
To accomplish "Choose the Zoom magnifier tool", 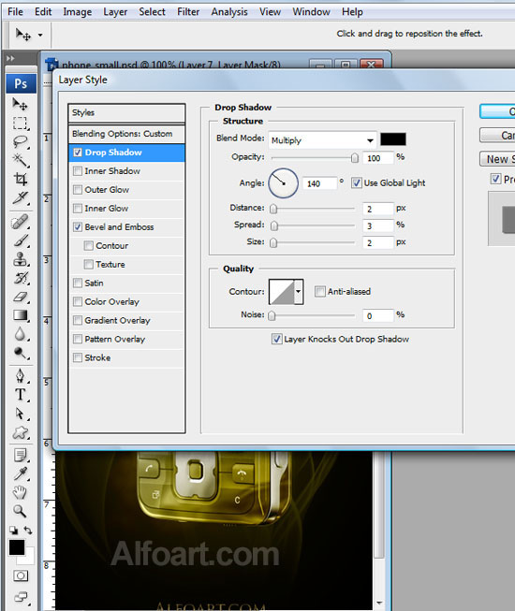I will [21, 511].
